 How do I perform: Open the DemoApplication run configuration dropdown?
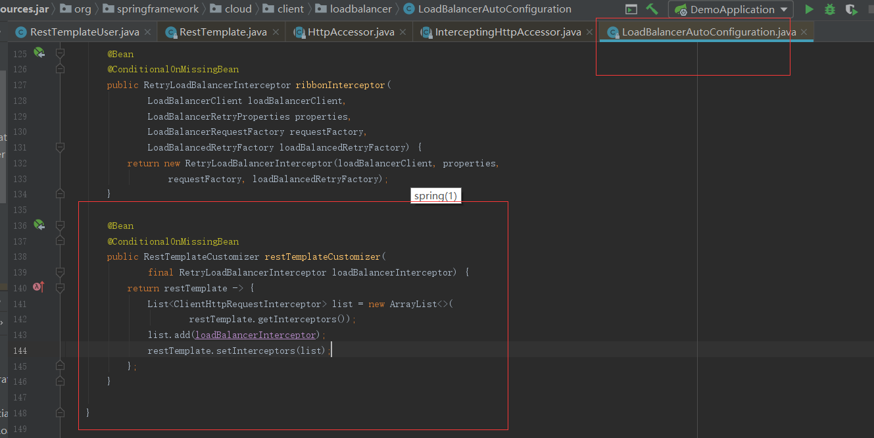click(731, 9)
